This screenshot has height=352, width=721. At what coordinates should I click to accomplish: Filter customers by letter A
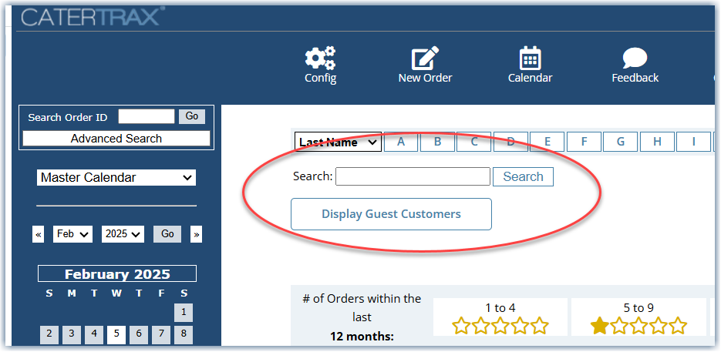coord(401,142)
